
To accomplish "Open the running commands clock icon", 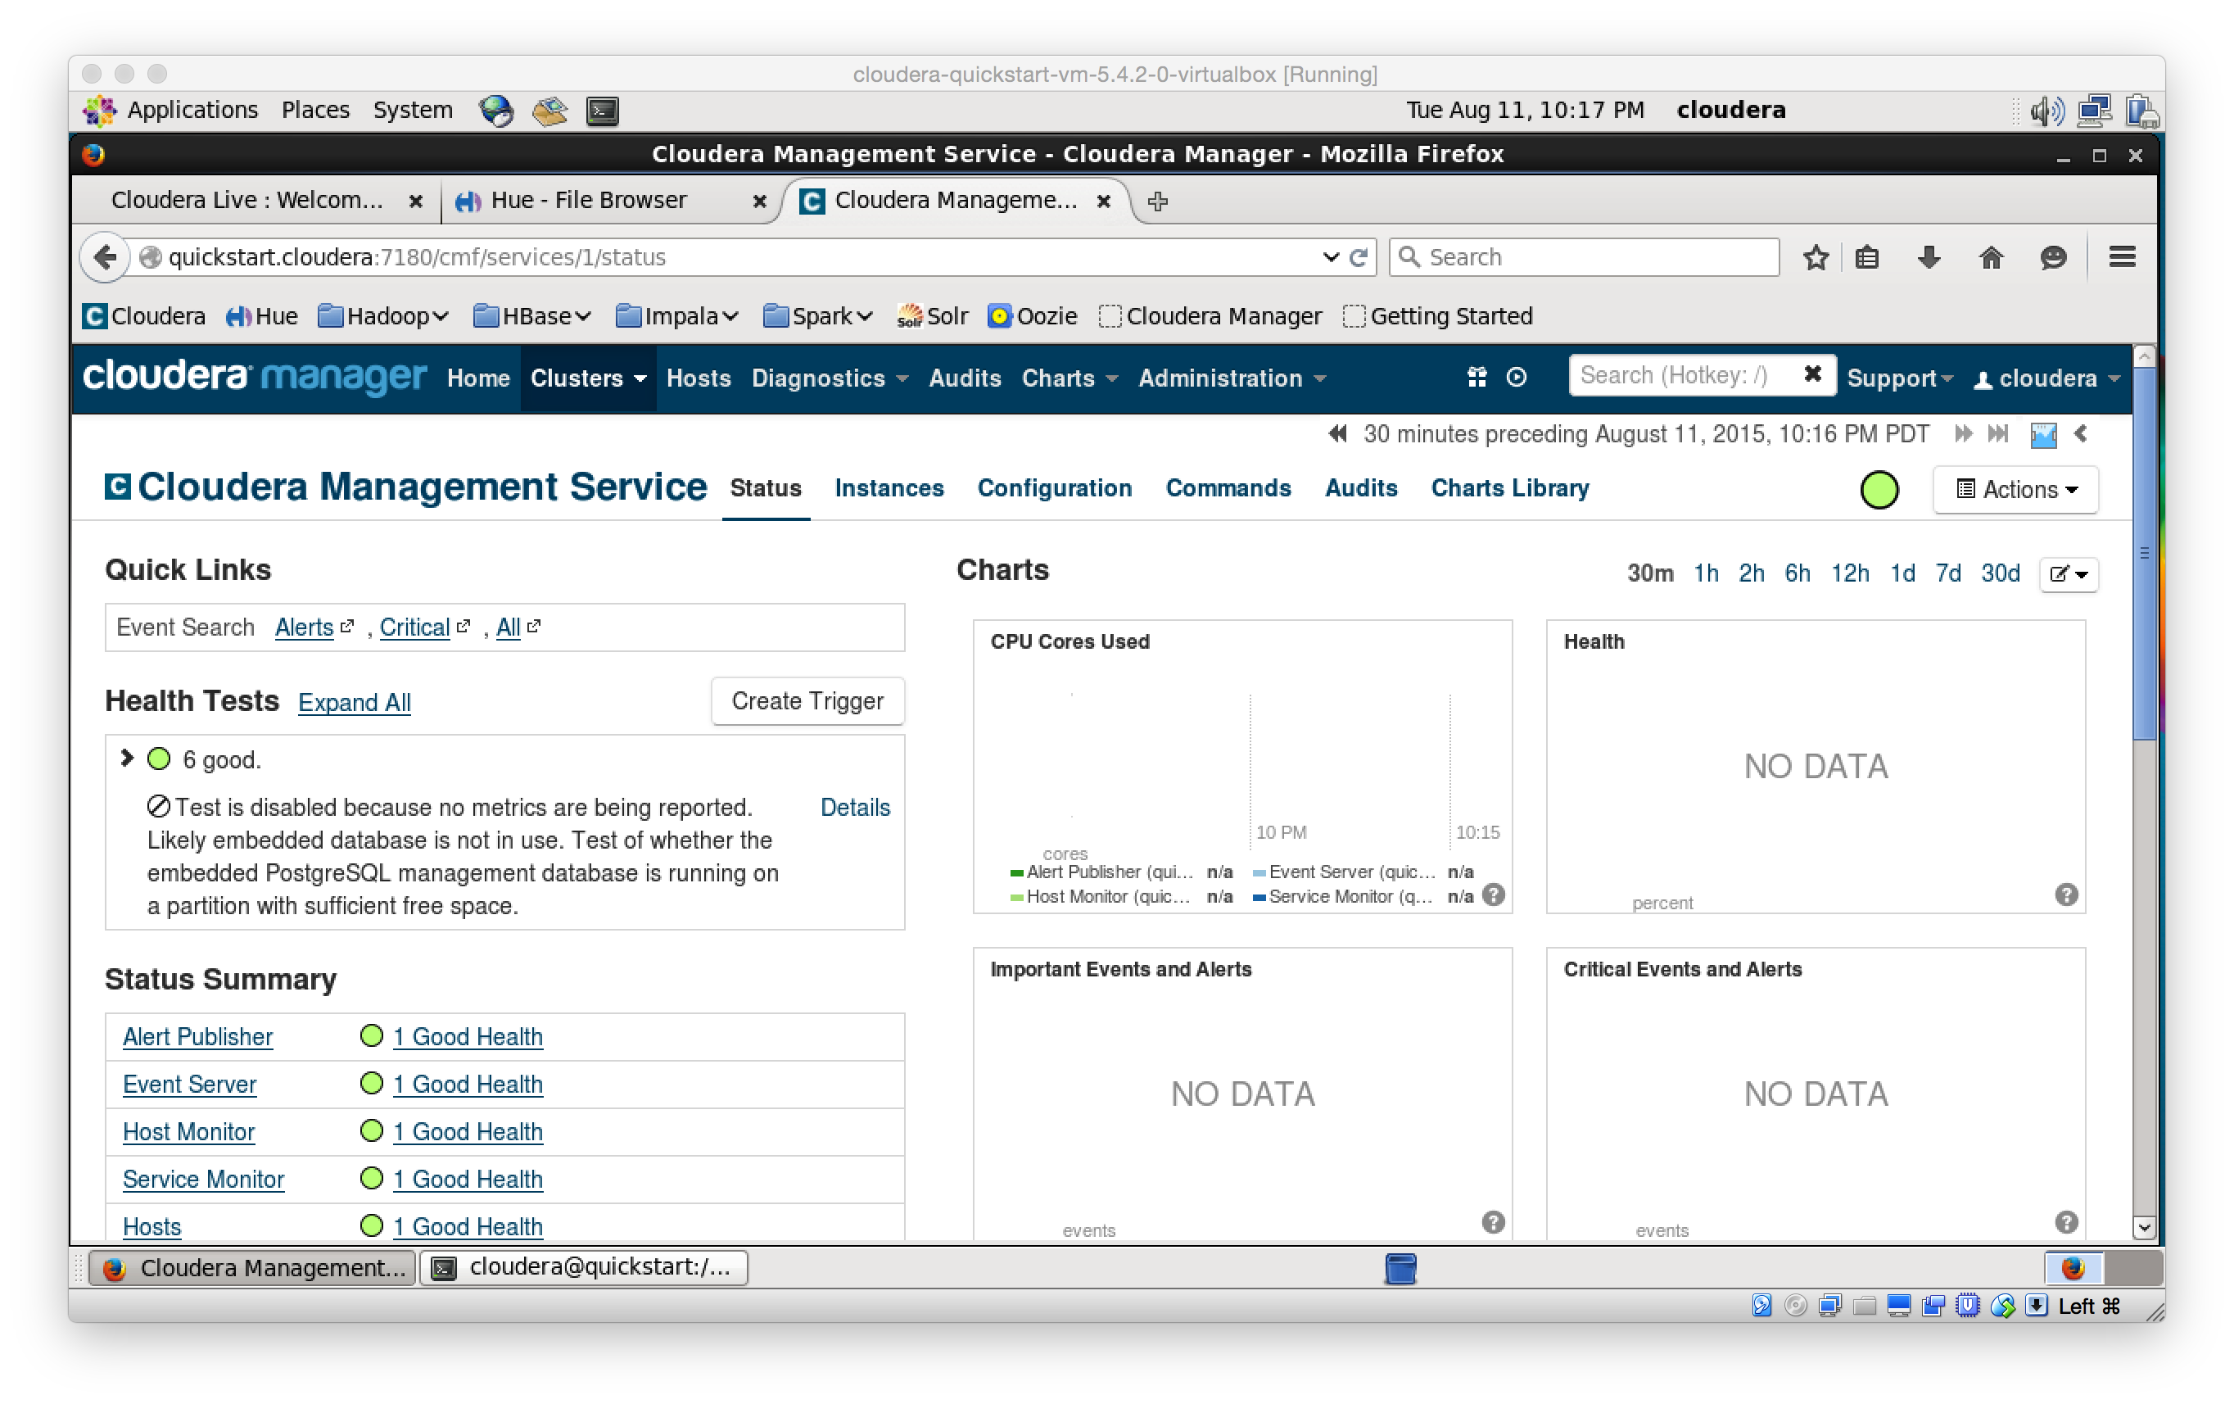I will point(1516,377).
